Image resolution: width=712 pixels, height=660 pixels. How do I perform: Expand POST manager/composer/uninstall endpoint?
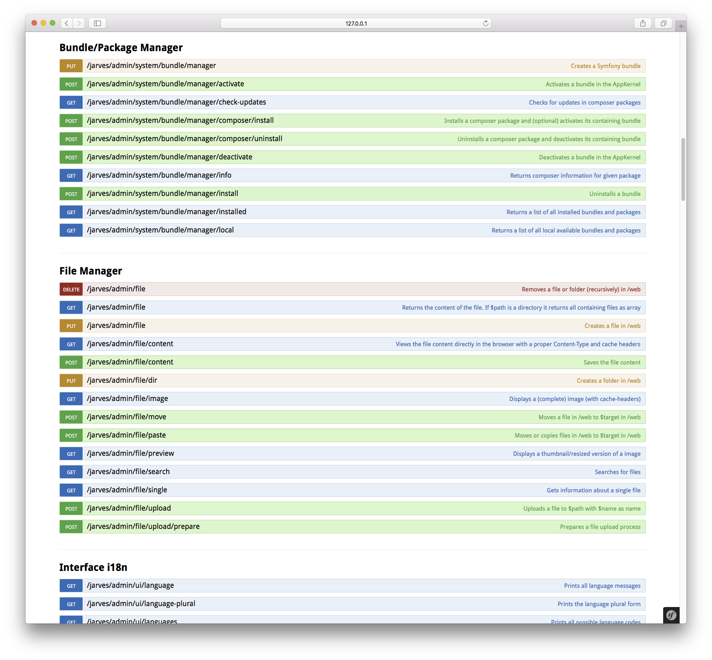[352, 139]
